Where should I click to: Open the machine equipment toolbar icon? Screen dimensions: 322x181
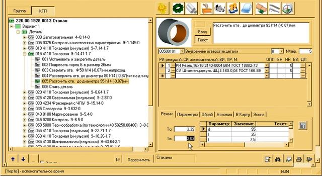point(219,9)
